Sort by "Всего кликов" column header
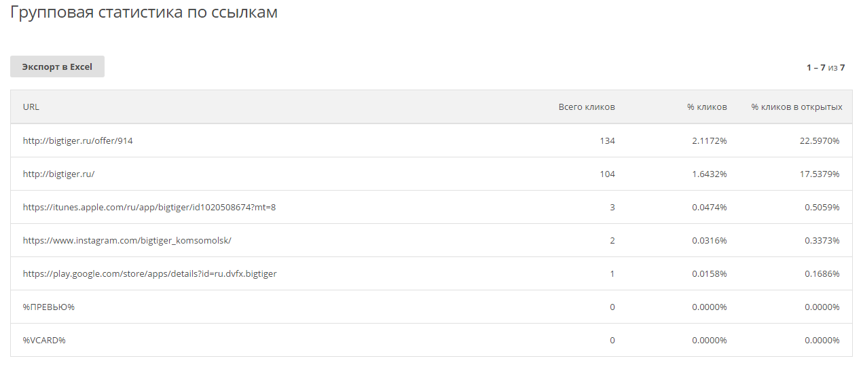The height and width of the screenshot is (365, 863). [x=587, y=107]
